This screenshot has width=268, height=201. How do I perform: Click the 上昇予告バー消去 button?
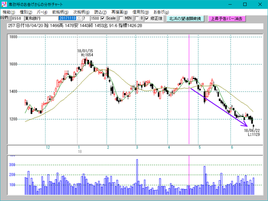click(x=227, y=19)
